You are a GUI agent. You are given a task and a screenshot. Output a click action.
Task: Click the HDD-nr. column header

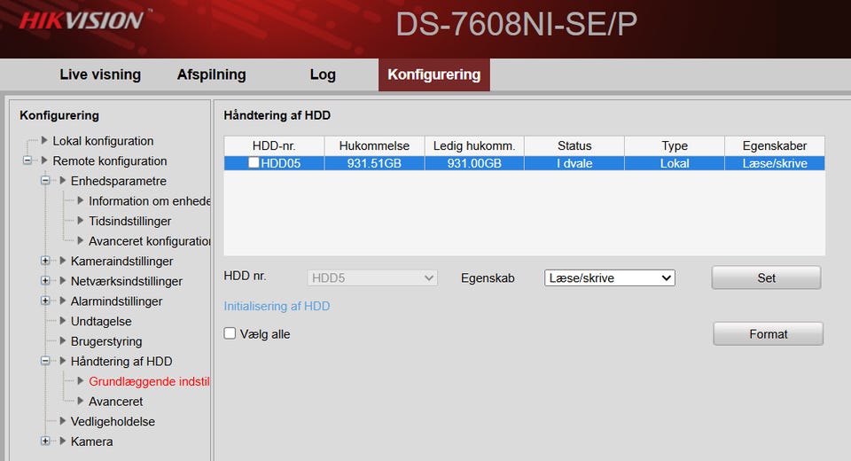click(274, 146)
